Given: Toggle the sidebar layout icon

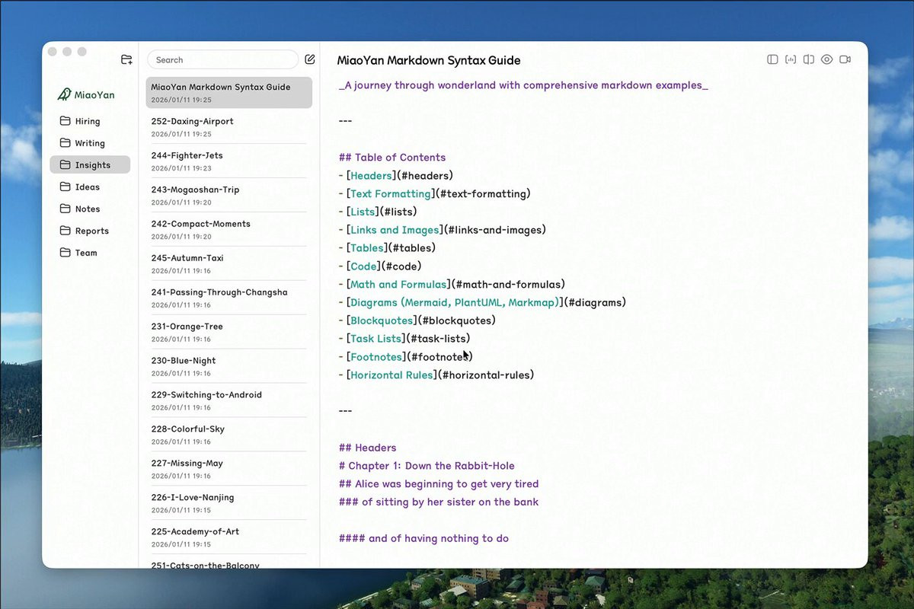Looking at the screenshot, I should pos(772,59).
